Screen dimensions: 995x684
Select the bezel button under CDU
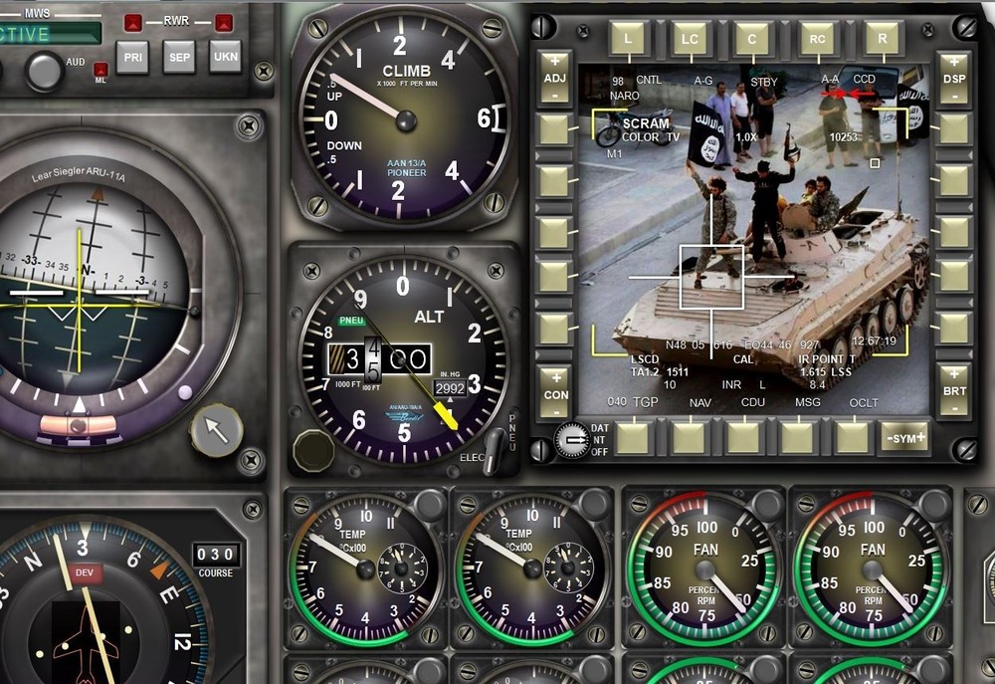tap(743, 438)
